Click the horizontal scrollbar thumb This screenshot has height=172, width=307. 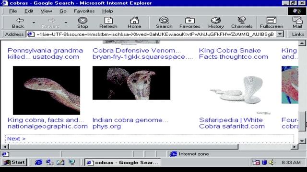pyautogui.click(x=123, y=147)
